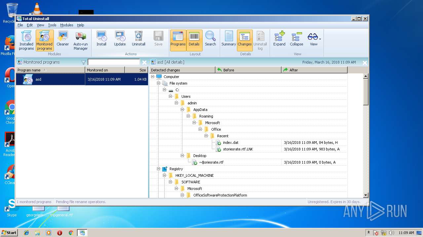Click the Before column header
The height and width of the screenshot is (237, 423).
[248, 70]
